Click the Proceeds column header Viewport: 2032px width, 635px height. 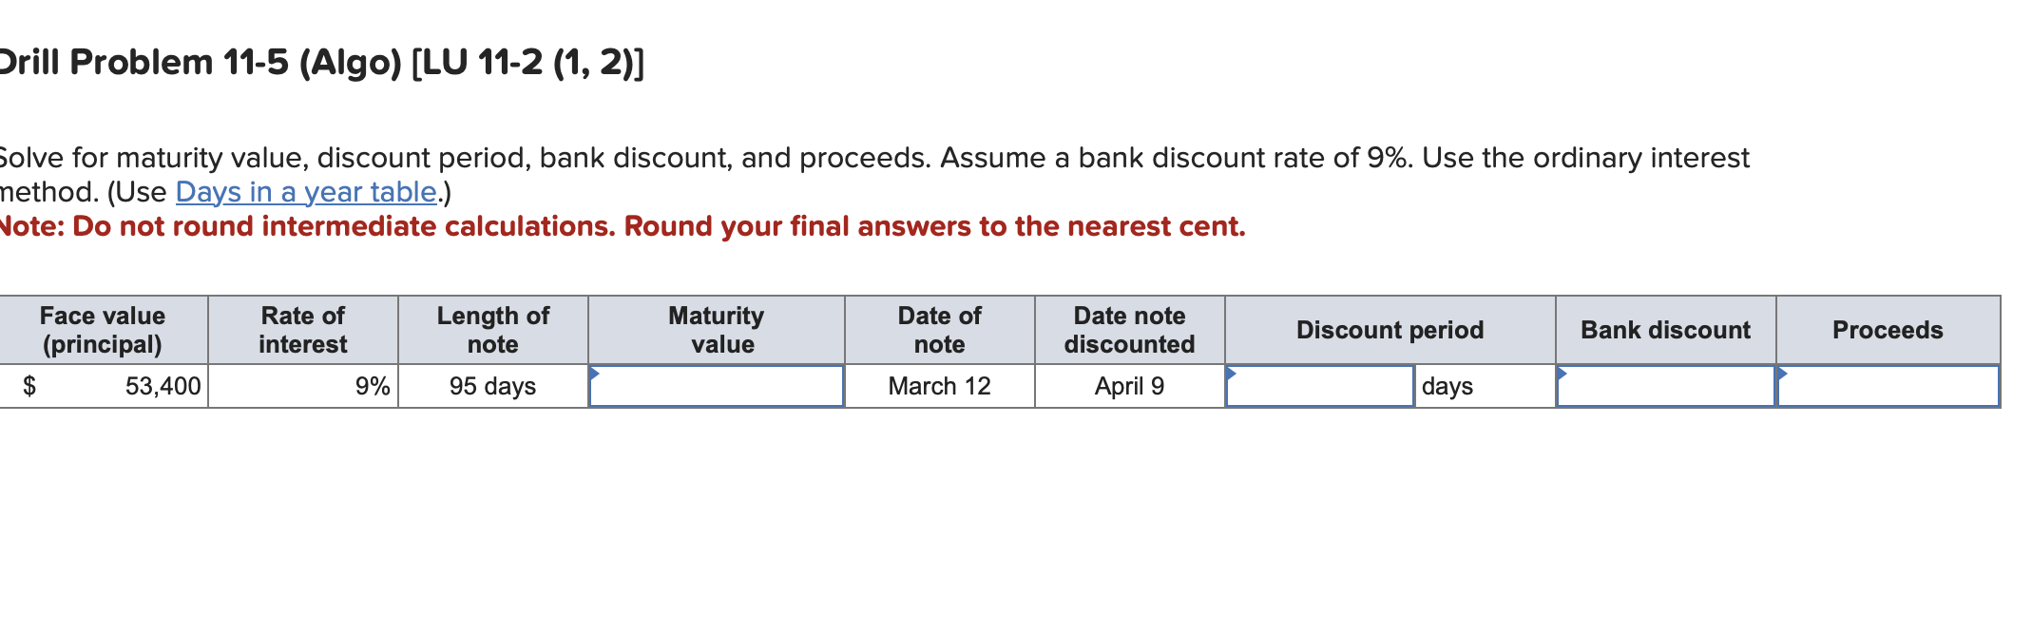click(1888, 330)
